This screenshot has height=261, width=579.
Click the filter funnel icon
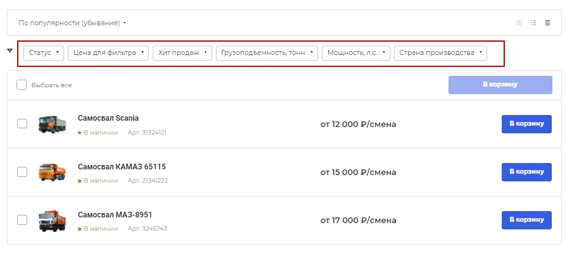[x=10, y=51]
